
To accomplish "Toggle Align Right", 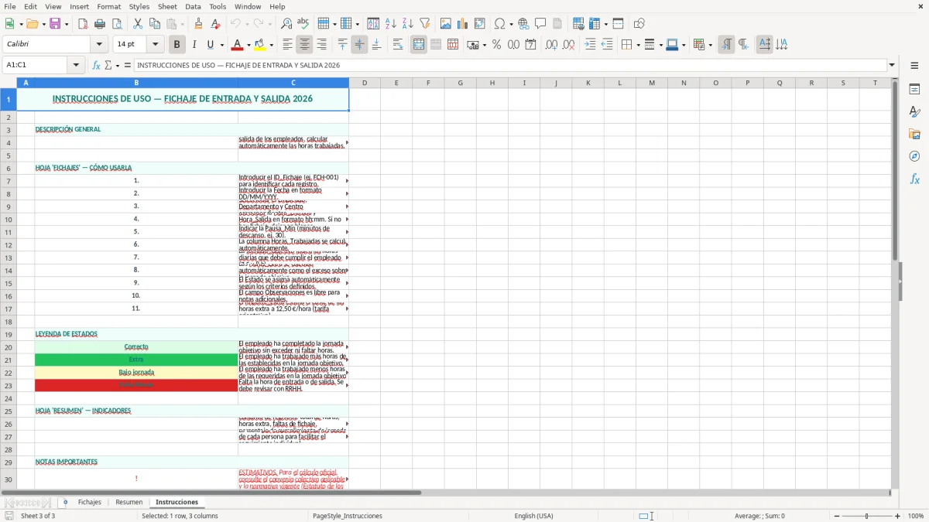I will tap(321, 45).
